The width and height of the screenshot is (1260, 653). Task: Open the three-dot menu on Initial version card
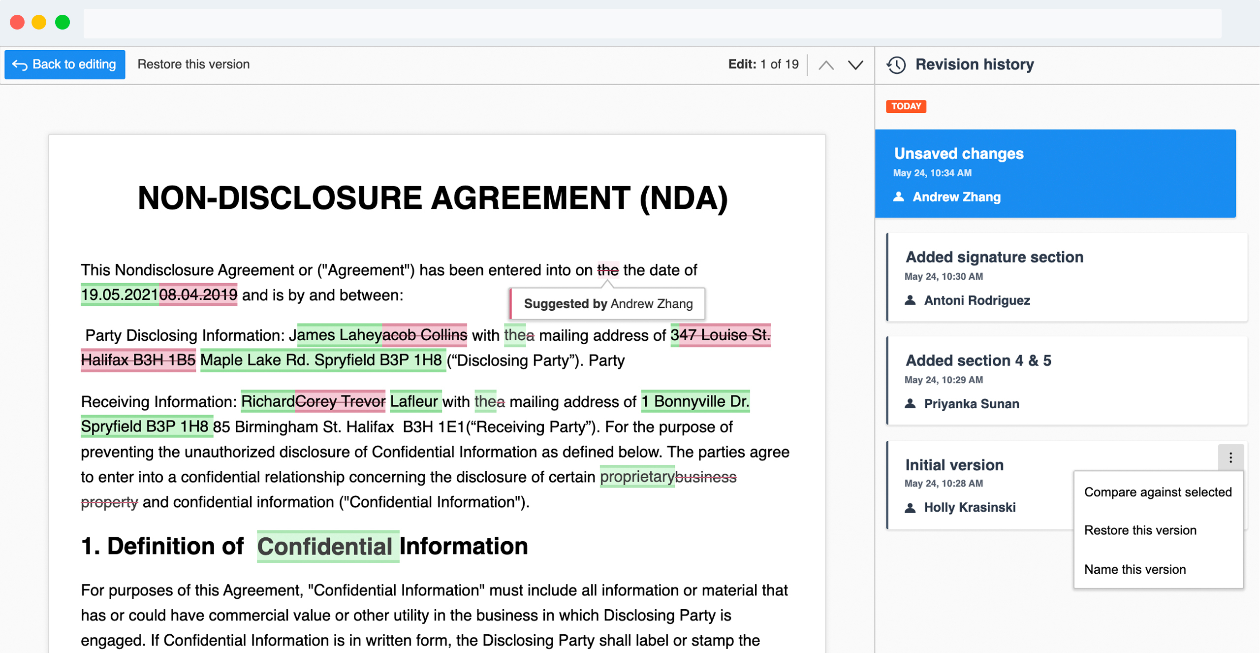tap(1231, 457)
